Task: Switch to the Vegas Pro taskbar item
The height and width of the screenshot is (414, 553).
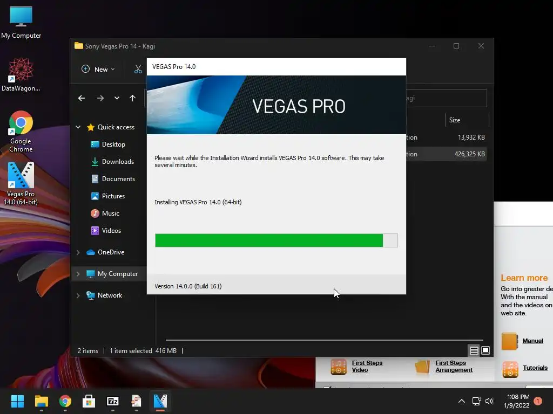Action: 160,401
